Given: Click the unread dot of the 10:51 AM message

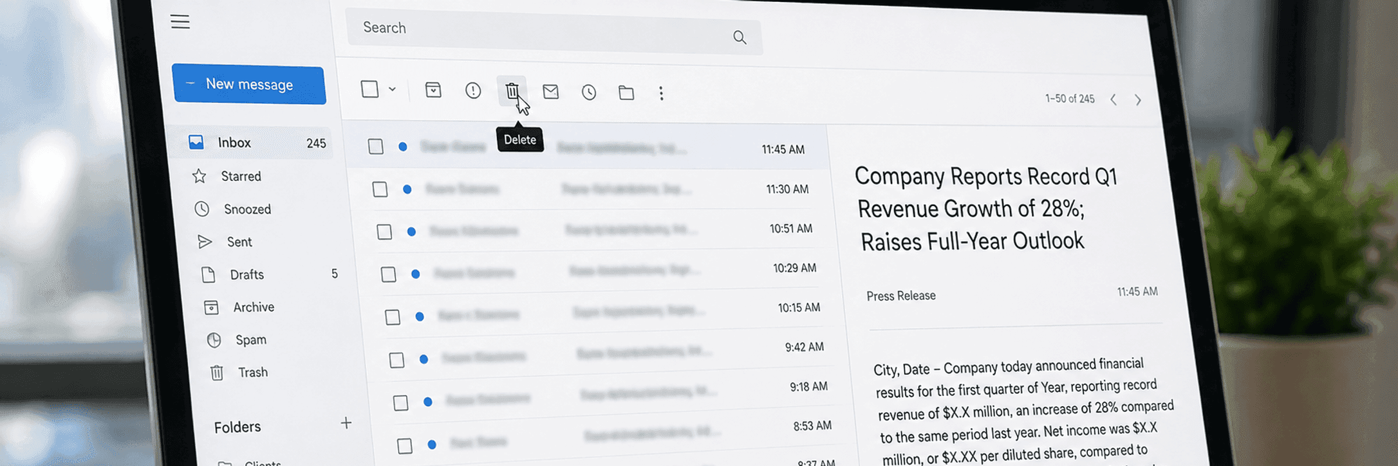Looking at the screenshot, I should [411, 231].
